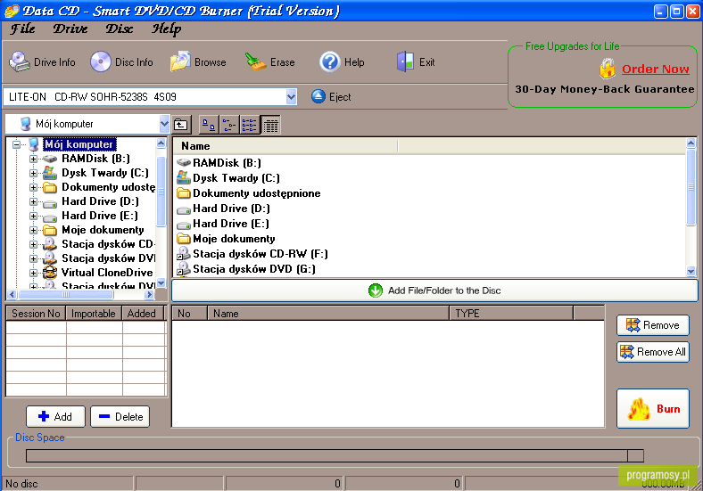The height and width of the screenshot is (491, 703).
Task: Open the File menu
Action: [23, 29]
